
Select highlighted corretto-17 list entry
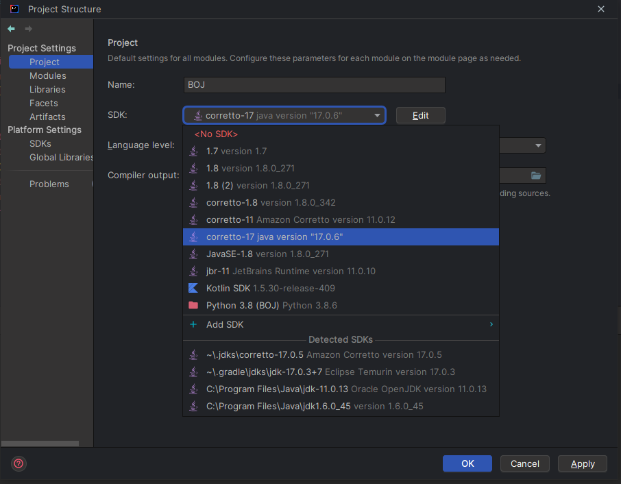(x=341, y=237)
